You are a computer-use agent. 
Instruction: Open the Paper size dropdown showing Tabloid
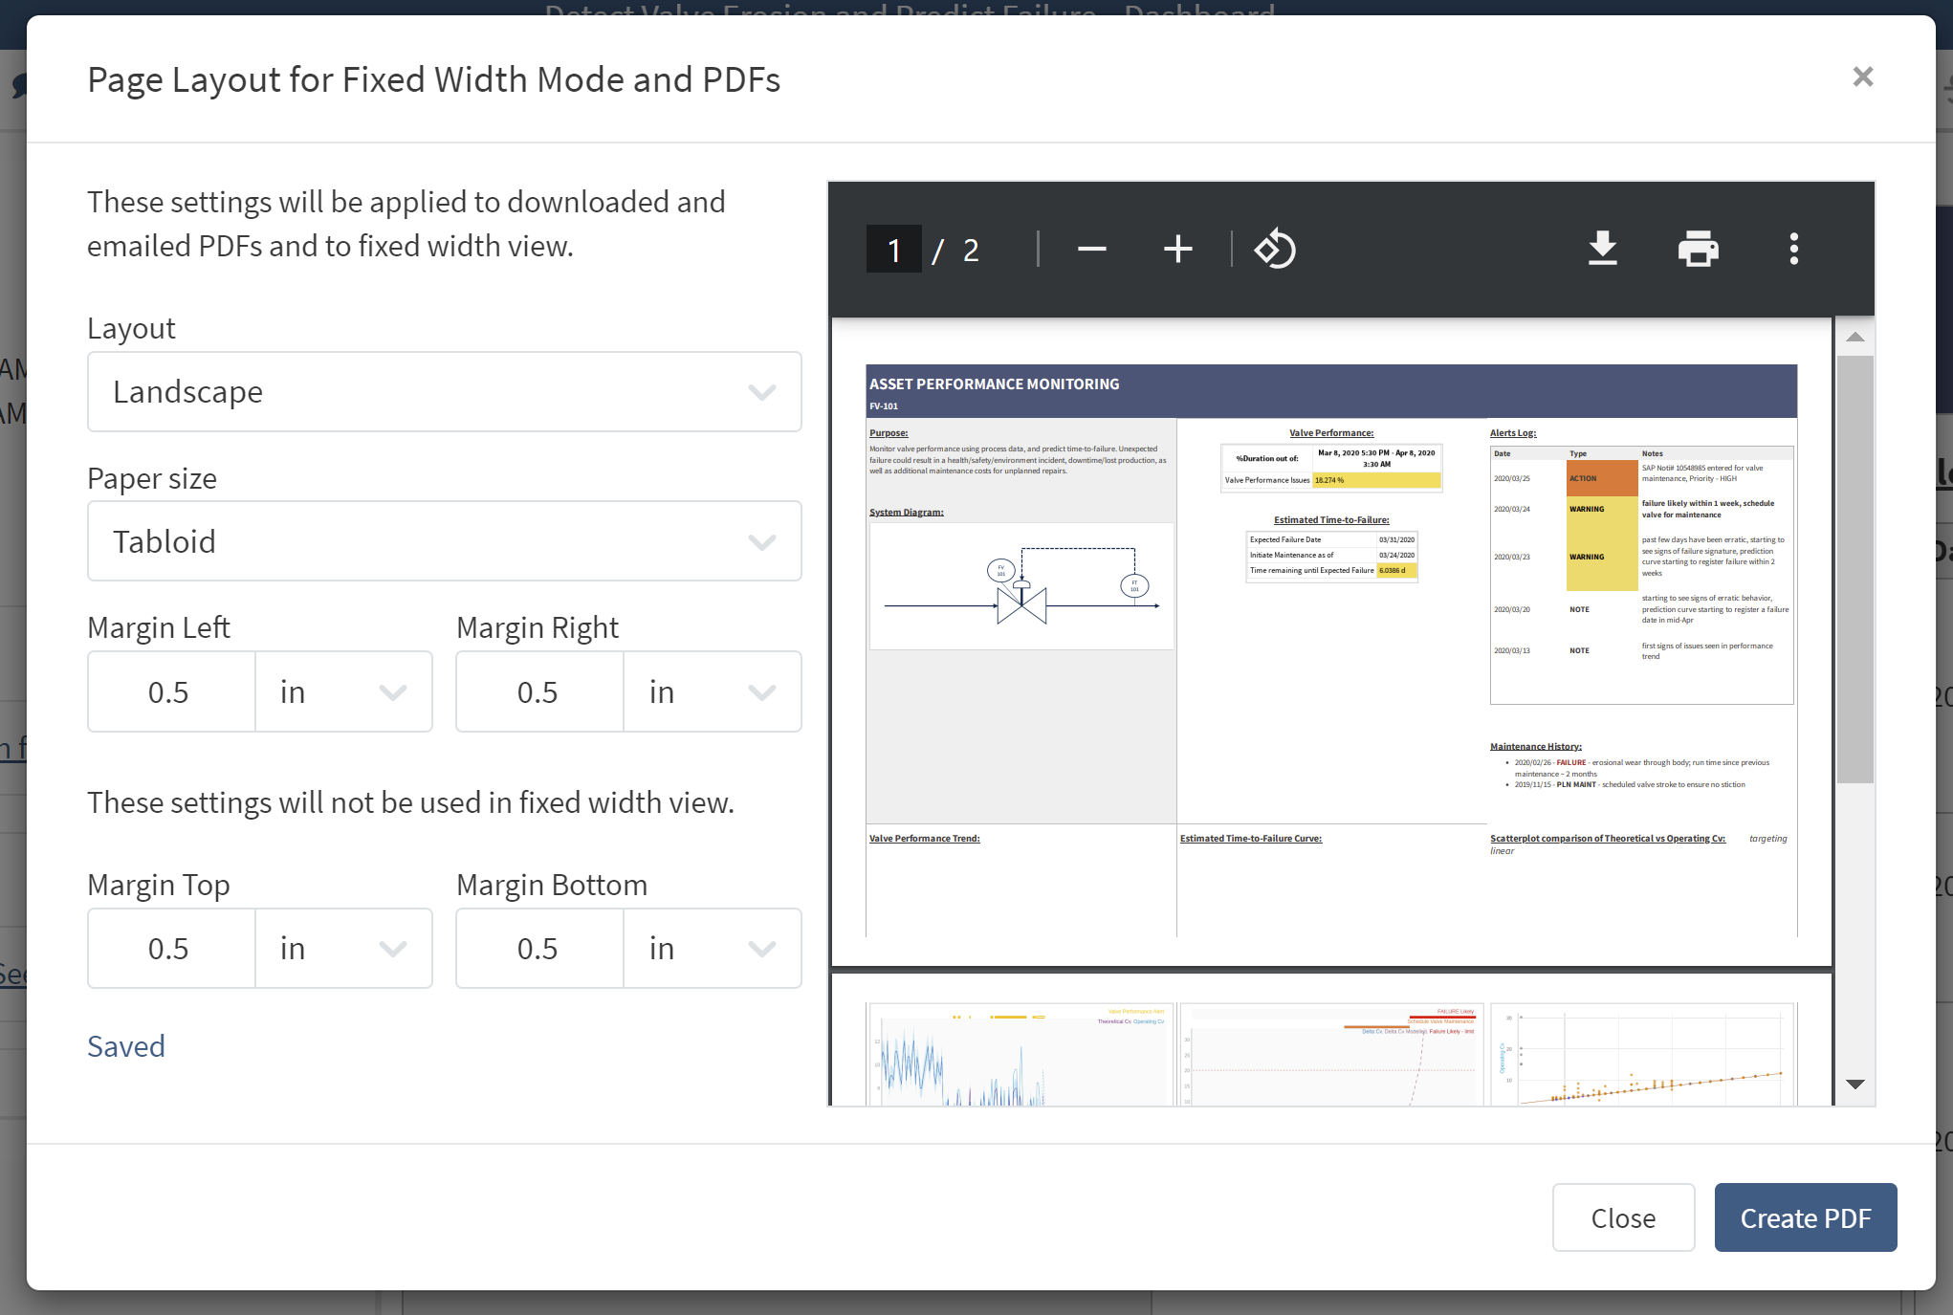tap(444, 541)
